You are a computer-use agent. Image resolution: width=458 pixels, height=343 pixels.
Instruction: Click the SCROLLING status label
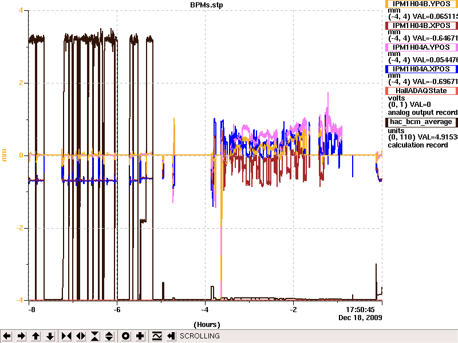[200, 336]
